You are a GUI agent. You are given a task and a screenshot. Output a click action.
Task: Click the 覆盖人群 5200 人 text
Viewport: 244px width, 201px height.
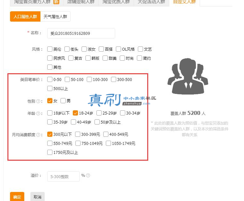(x=188, y=113)
